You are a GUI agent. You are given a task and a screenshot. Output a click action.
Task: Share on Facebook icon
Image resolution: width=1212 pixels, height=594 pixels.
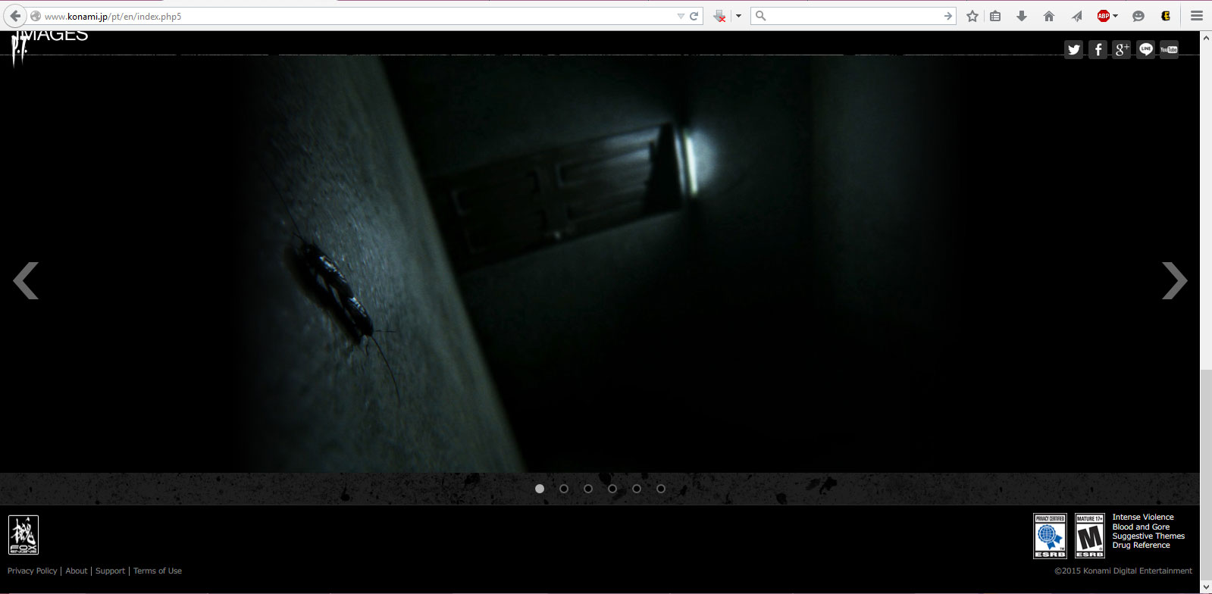point(1098,50)
